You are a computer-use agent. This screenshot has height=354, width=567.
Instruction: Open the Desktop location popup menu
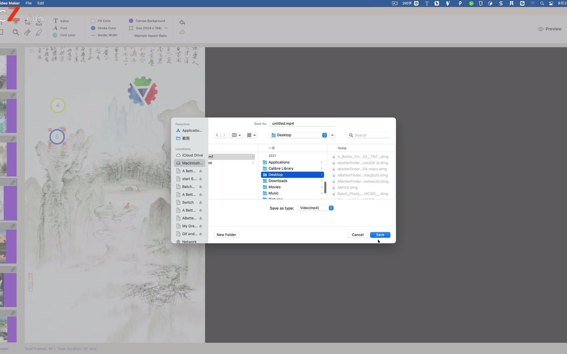coord(298,135)
